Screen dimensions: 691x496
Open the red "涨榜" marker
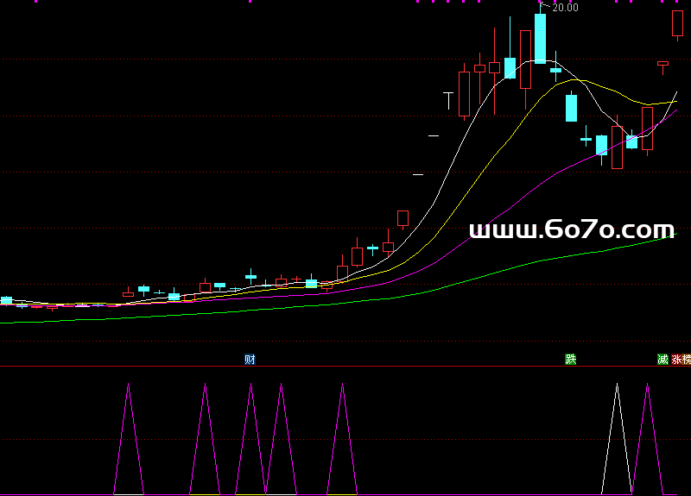pyautogui.click(x=681, y=359)
